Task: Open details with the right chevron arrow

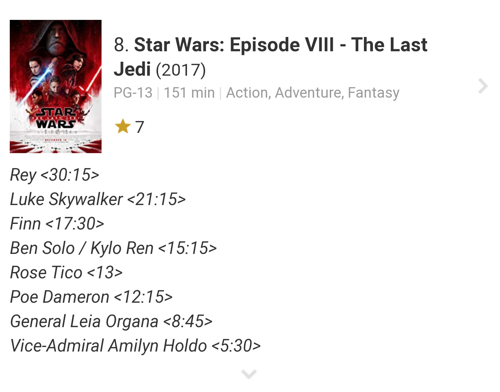Action: pyautogui.click(x=483, y=86)
